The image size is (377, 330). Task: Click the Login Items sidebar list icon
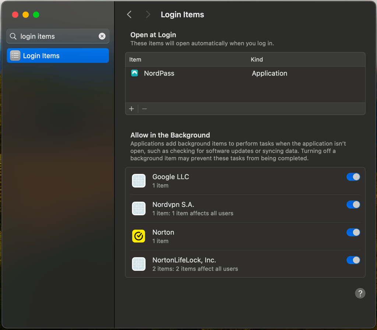(x=15, y=56)
